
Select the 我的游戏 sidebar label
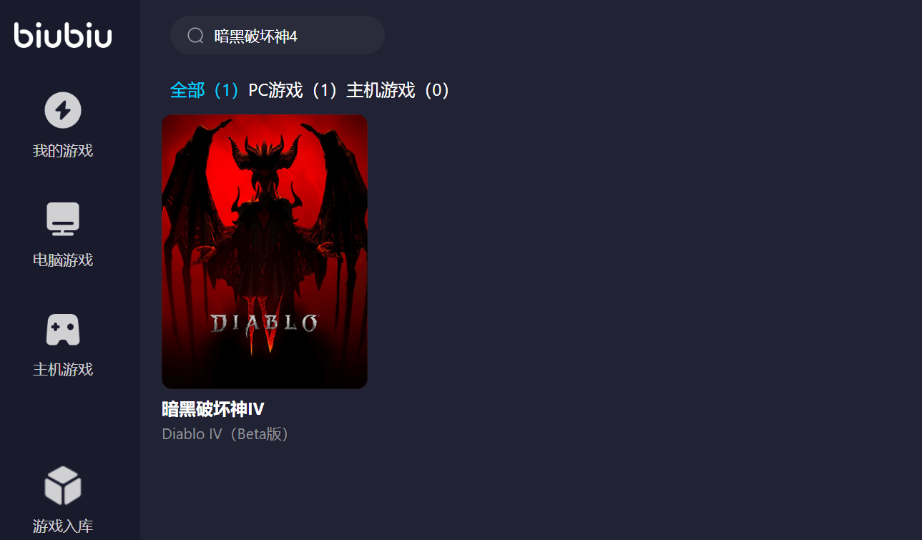pos(63,151)
